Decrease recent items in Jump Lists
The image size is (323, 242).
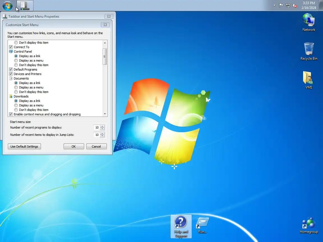click(102, 136)
